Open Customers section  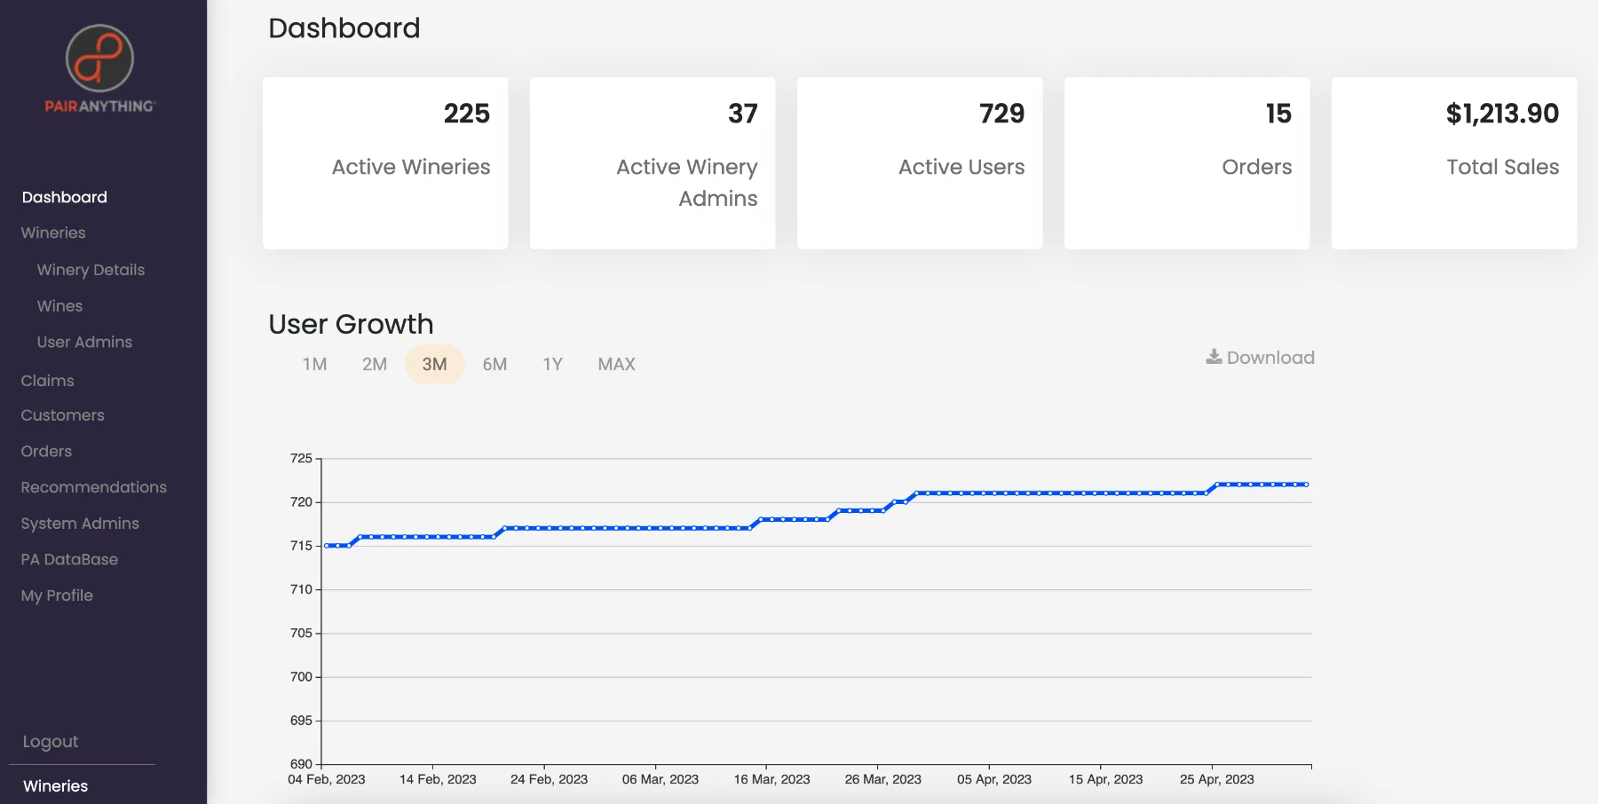click(63, 415)
